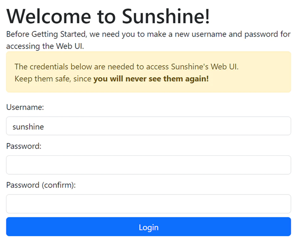Select the Password (confirm) input field
This screenshot has width=297, height=243.
click(x=148, y=203)
